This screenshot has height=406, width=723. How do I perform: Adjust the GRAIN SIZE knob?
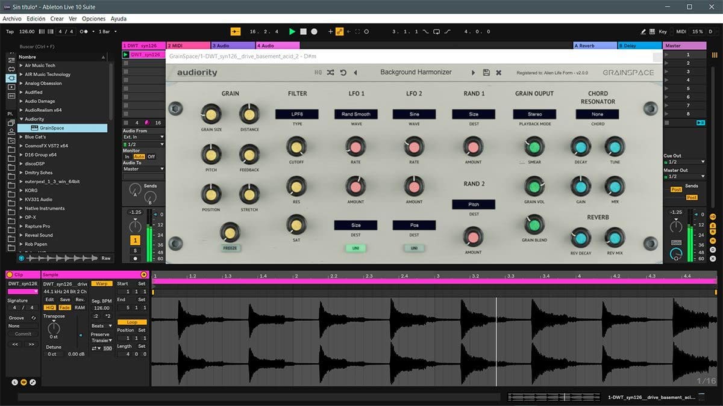(211, 114)
